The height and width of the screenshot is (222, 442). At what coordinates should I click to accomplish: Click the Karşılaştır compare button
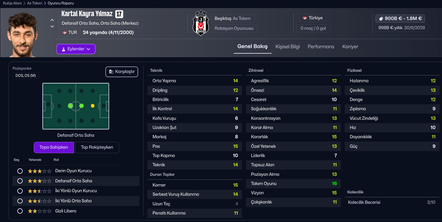pyautogui.click(x=122, y=72)
